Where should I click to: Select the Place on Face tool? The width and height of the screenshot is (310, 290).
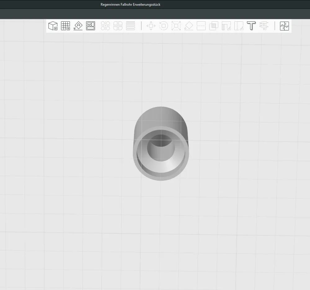pos(188,26)
